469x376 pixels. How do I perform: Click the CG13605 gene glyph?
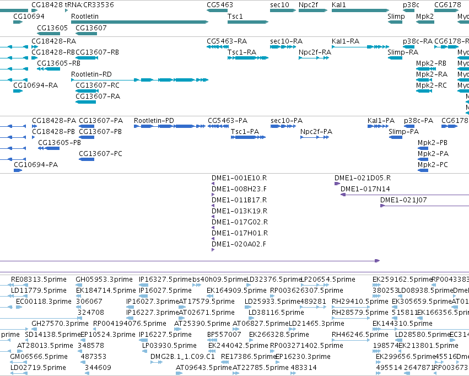tap(48, 34)
